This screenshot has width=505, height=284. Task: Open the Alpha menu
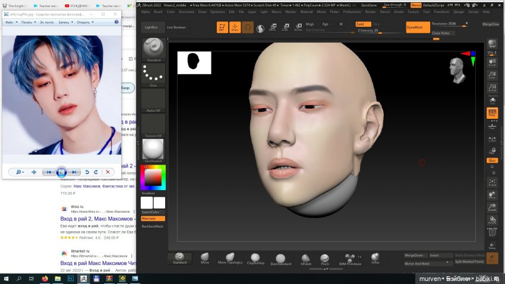point(146,12)
